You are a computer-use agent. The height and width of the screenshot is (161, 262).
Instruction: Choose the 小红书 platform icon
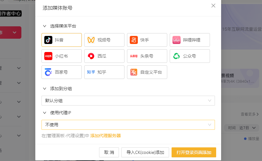point(48,56)
